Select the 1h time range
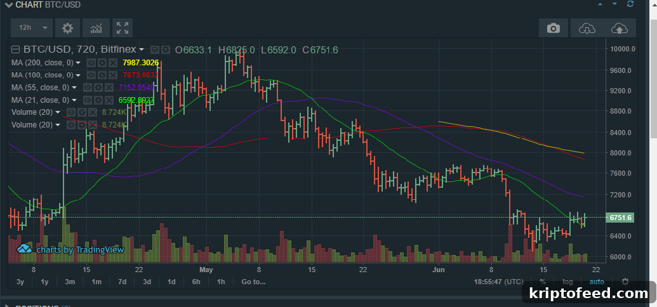 point(221,282)
